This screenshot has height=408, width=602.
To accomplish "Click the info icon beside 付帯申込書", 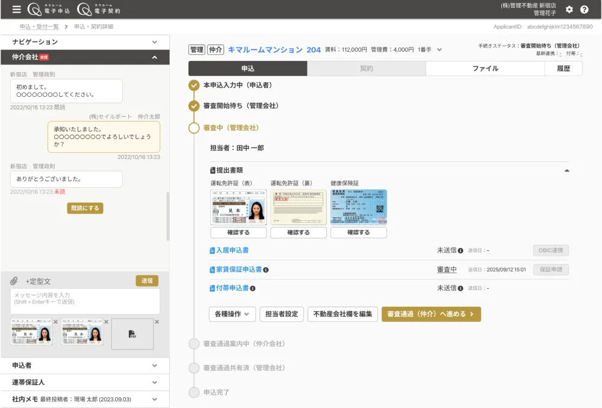I will tap(253, 288).
